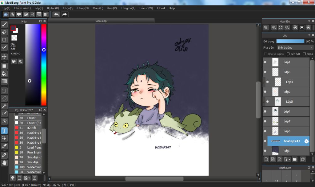The image size is (315, 187).
Task: Enable the Xén bớt clipping checkbox
Action: pos(288,54)
